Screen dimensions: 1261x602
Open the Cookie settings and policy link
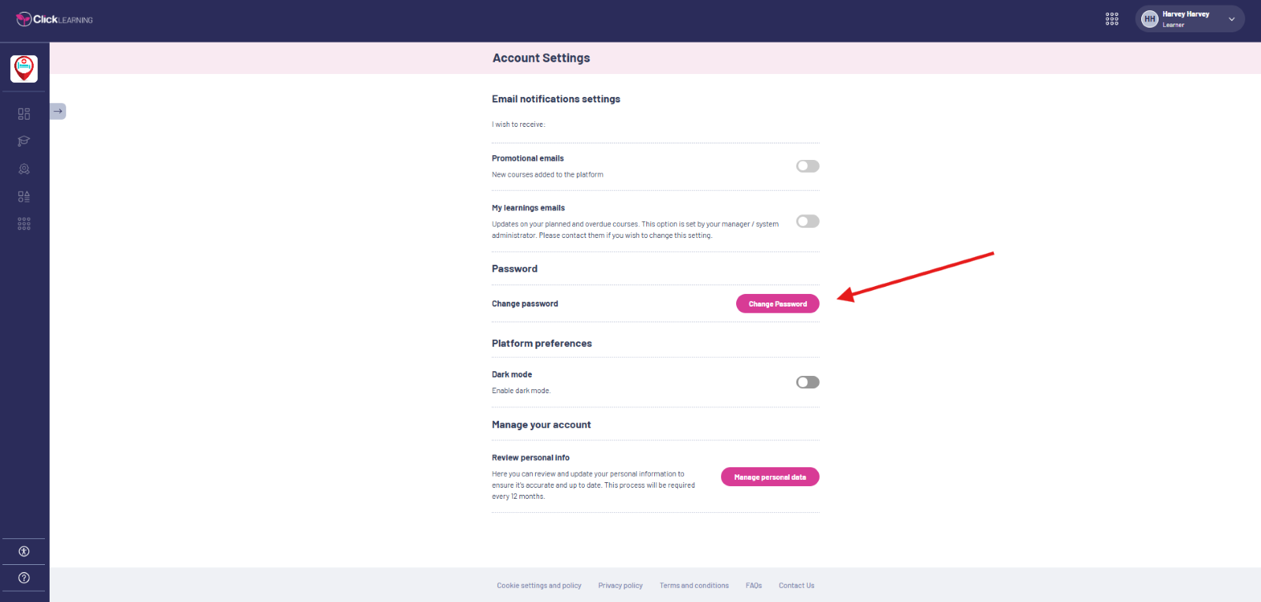click(x=539, y=585)
